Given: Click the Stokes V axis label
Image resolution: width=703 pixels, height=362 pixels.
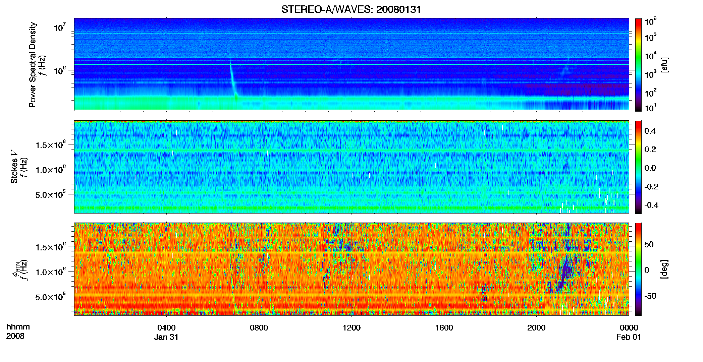Looking at the screenshot, I should pos(14,167).
